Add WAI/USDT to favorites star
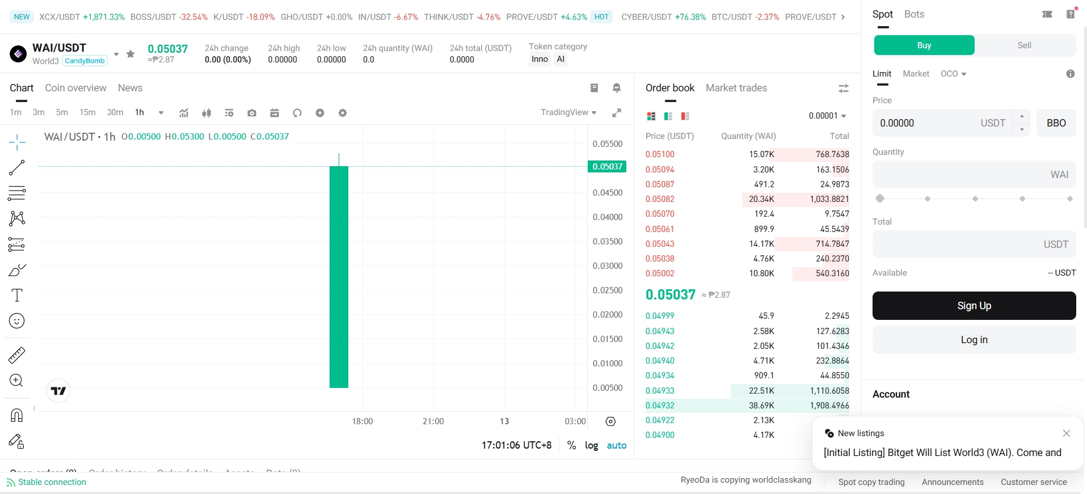Screen dimensions: 1087x494 tap(130, 54)
